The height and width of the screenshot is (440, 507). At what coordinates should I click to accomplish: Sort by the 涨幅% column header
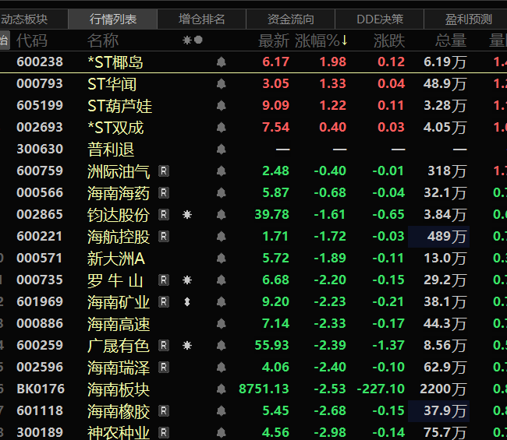point(321,40)
